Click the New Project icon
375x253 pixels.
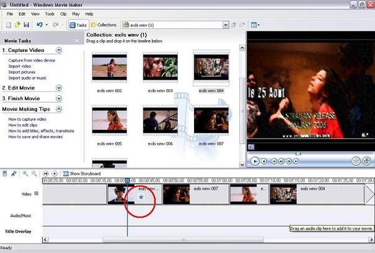point(9,25)
